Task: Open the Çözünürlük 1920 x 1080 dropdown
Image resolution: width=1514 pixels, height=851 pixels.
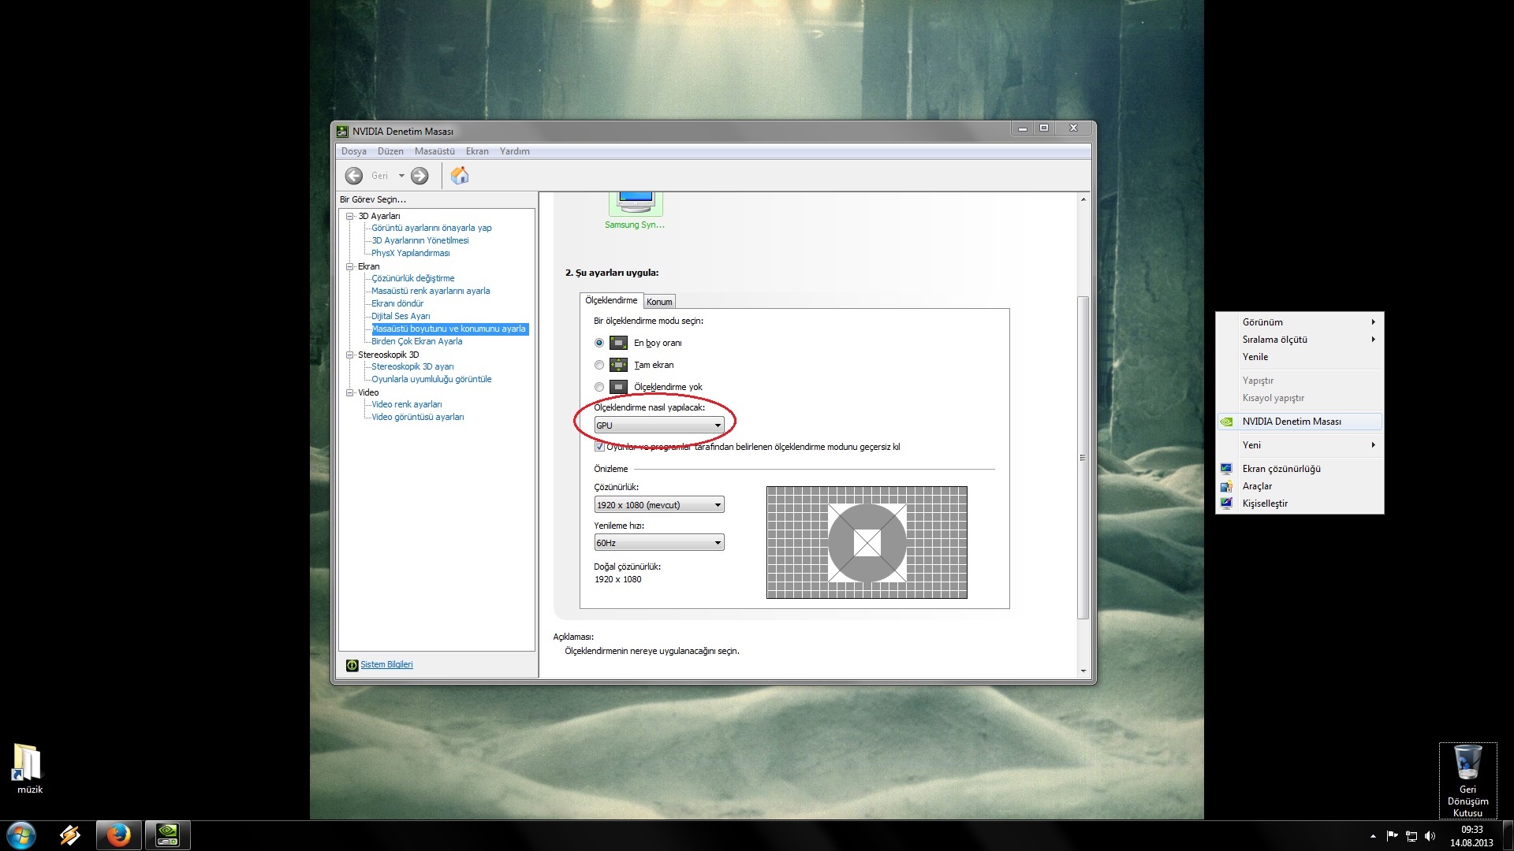Action: [x=659, y=505]
